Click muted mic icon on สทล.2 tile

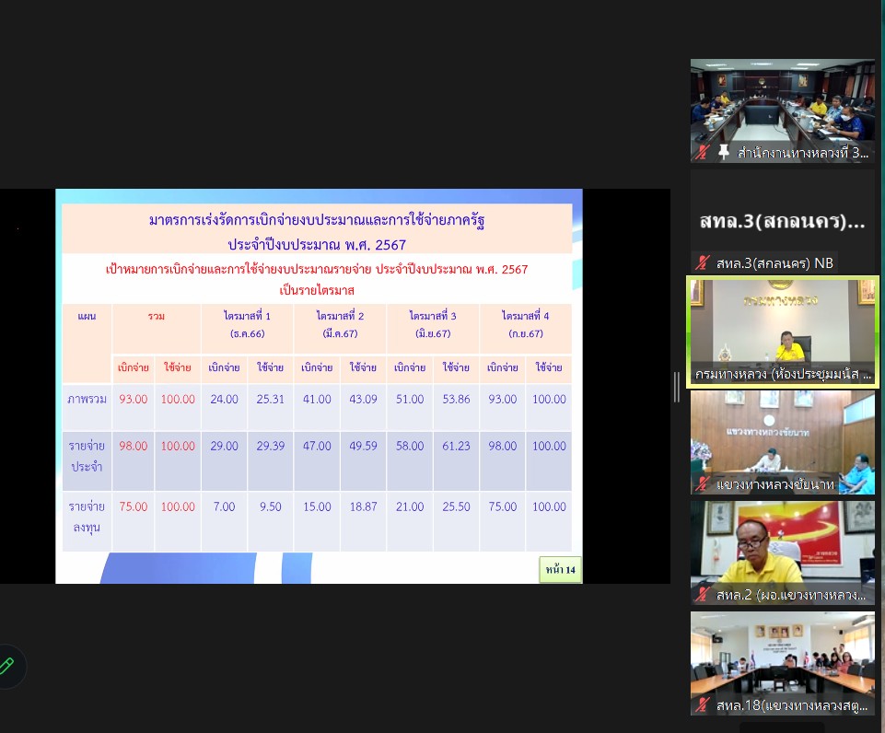tap(703, 595)
